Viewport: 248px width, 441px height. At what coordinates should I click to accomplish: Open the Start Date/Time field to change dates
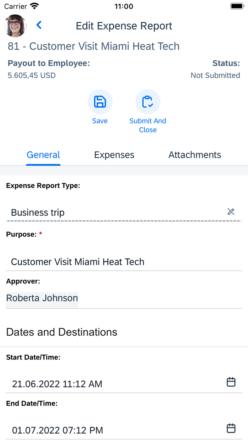[x=106, y=384]
